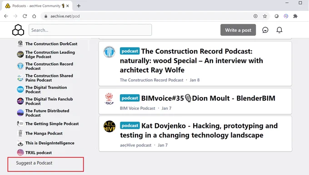This screenshot has height=175, width=309.
Task: Open The Construction DorkCast link
Action: (51, 44)
